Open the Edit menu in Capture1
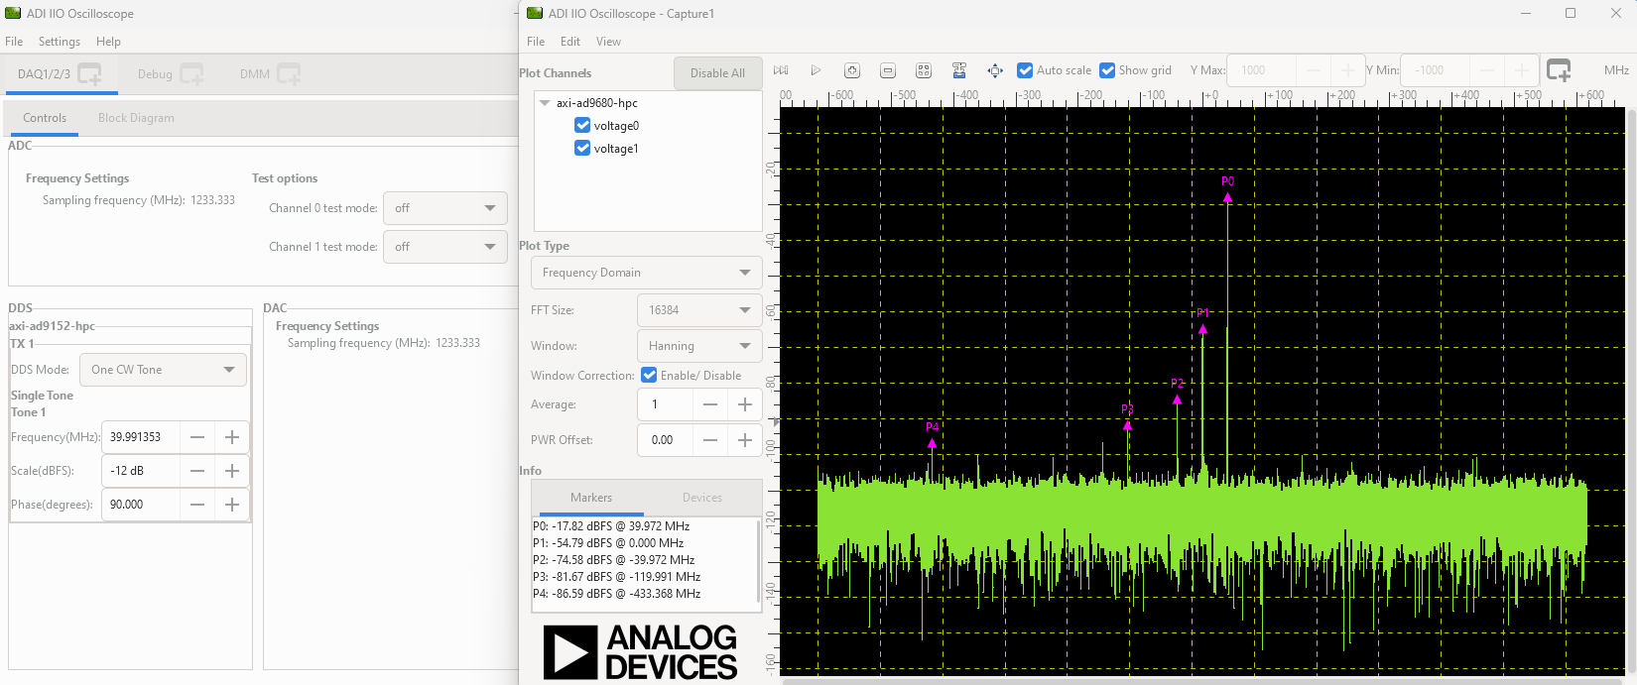Image resolution: width=1637 pixels, height=685 pixels. tap(570, 42)
